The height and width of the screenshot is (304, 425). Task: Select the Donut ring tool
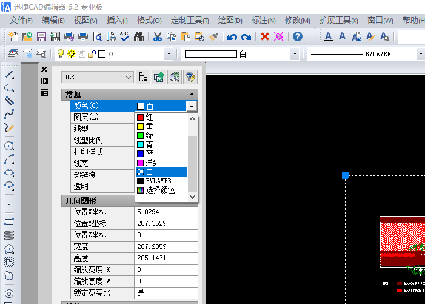click(9, 294)
